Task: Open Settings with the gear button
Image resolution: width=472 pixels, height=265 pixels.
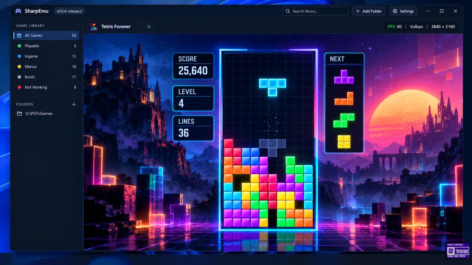Action: pos(403,11)
